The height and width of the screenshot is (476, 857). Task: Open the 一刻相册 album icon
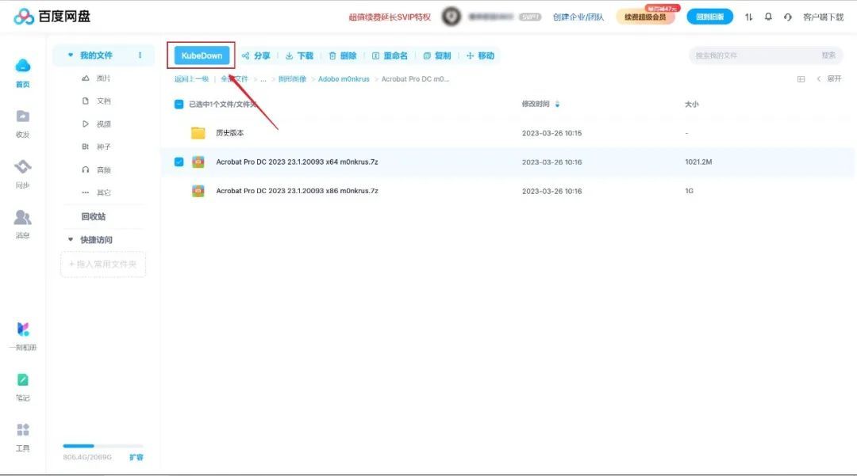click(22, 329)
